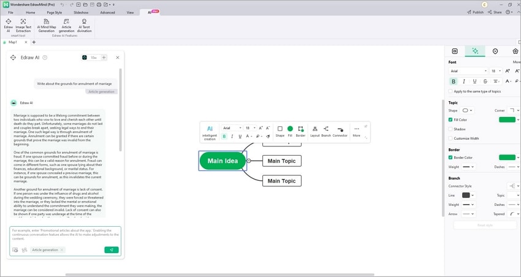
Task: Click the Share button
Action: pyautogui.click(x=495, y=12)
